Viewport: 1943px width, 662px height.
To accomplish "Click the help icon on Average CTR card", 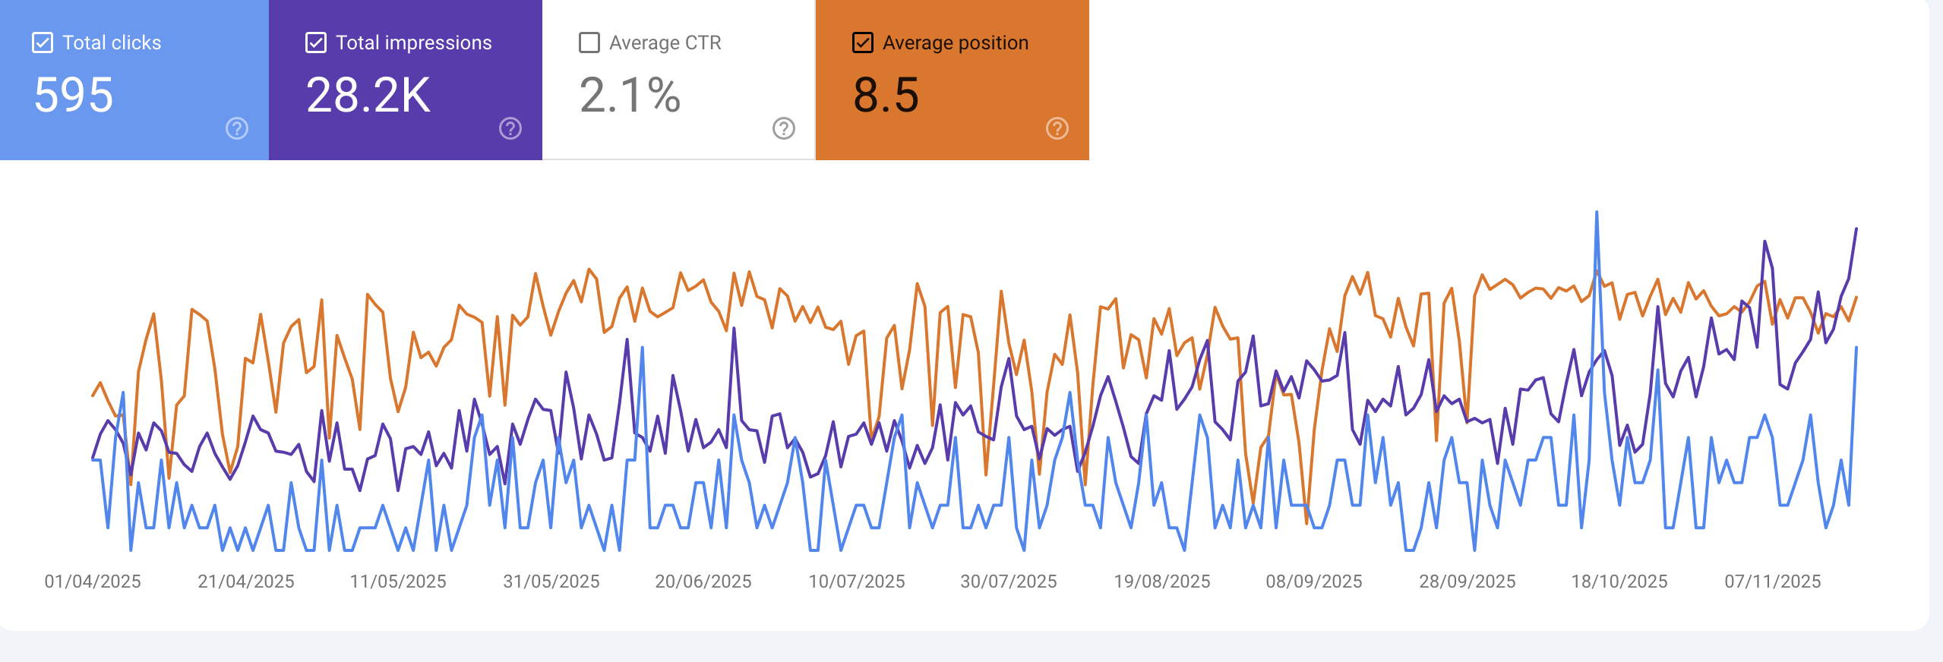I will [x=782, y=128].
